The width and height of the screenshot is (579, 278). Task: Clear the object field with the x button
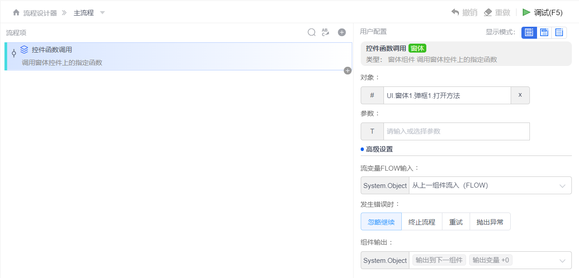click(520, 95)
